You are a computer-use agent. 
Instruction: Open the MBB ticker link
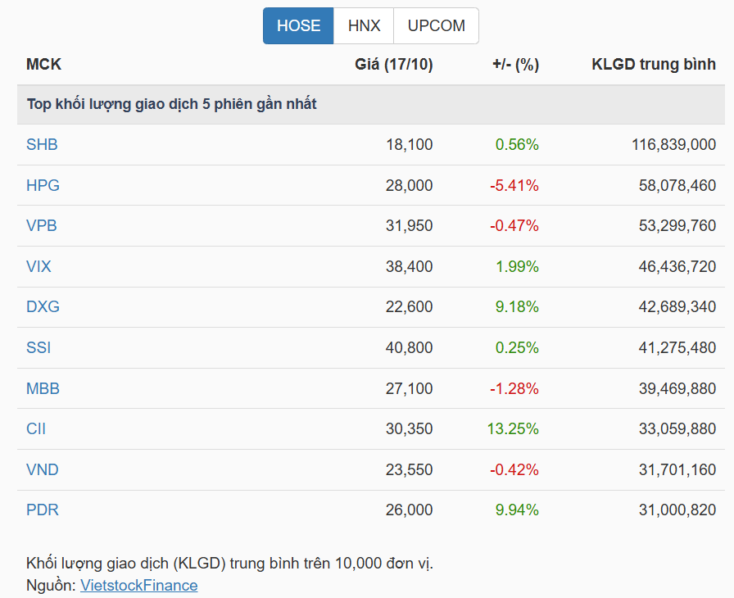tap(43, 389)
